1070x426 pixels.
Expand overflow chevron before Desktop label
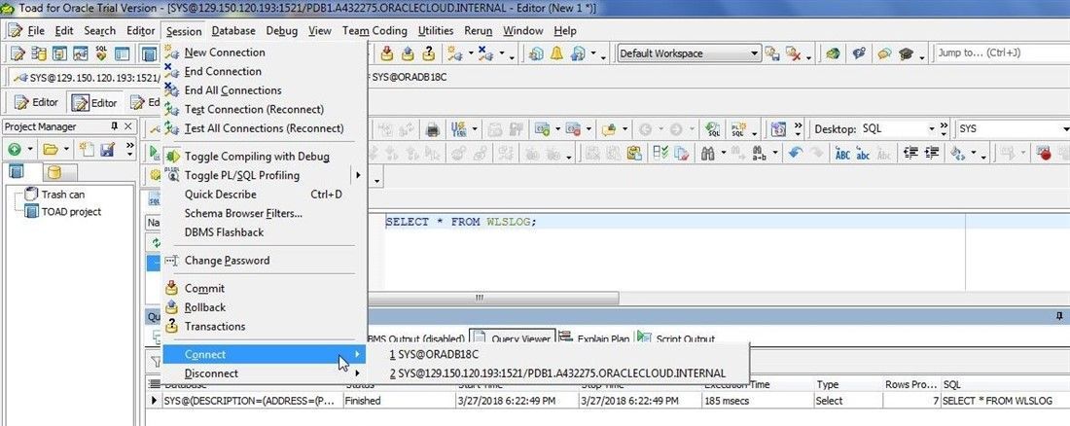coord(799,128)
